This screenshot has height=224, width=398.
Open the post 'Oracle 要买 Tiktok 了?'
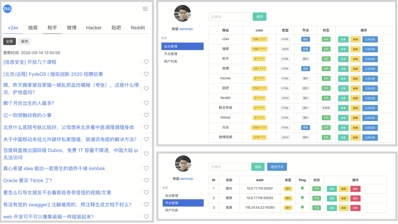pyautogui.click(x=27, y=181)
